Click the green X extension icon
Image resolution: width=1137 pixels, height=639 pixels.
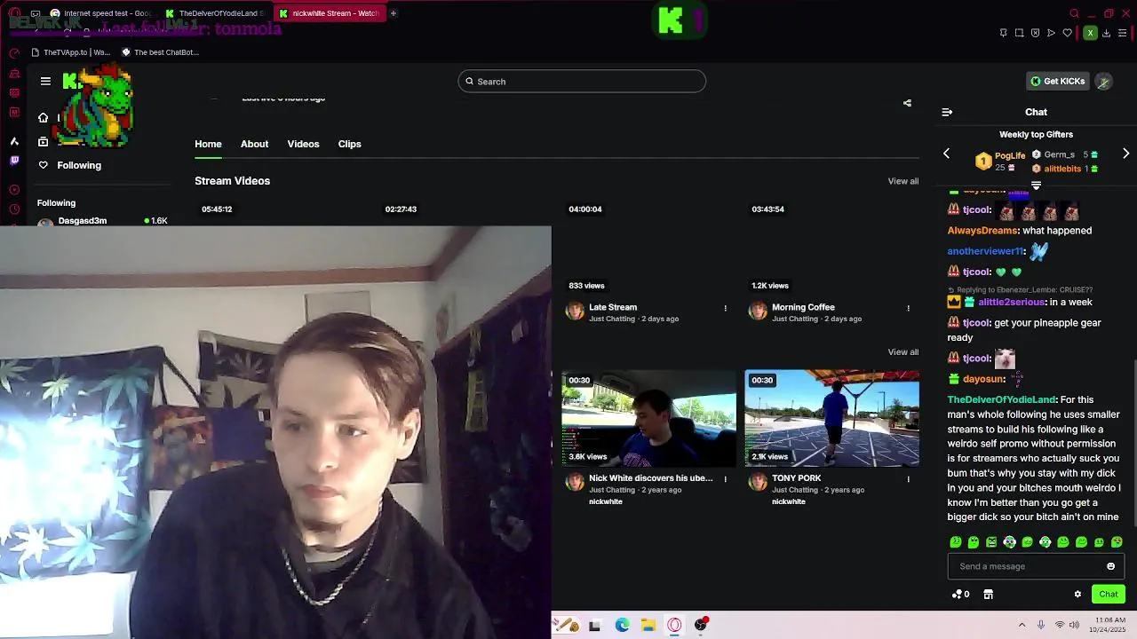point(1090,33)
